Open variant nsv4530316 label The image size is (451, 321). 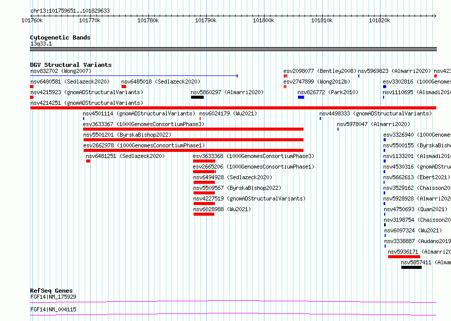coord(417,167)
